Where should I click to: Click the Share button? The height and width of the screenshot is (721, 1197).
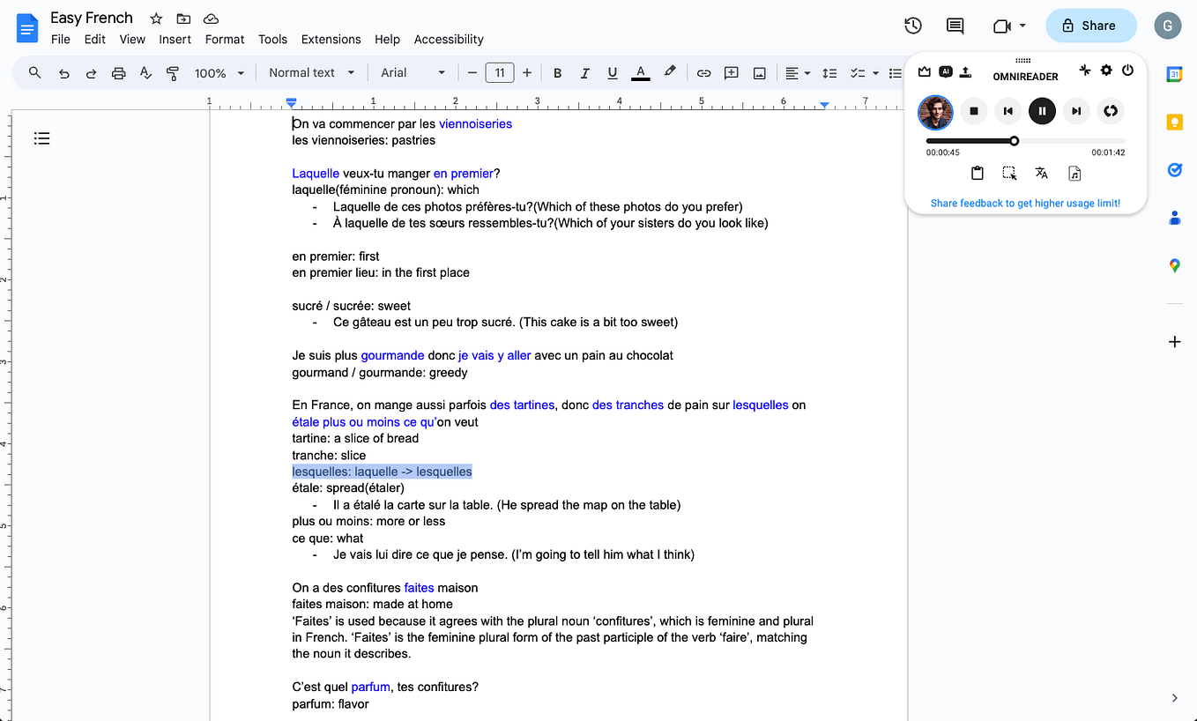coord(1090,26)
